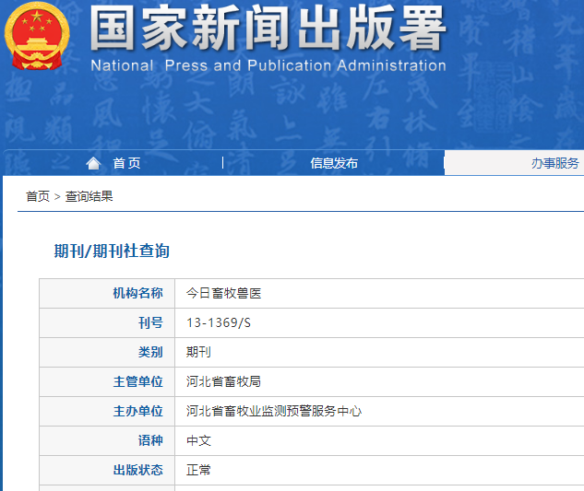Switch to the 信息发布 tab
This screenshot has height=491, width=584.
point(334,163)
